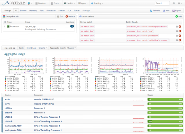Click the Associations panel icon
The width and height of the screenshot is (185, 134).
[x=80, y=16]
